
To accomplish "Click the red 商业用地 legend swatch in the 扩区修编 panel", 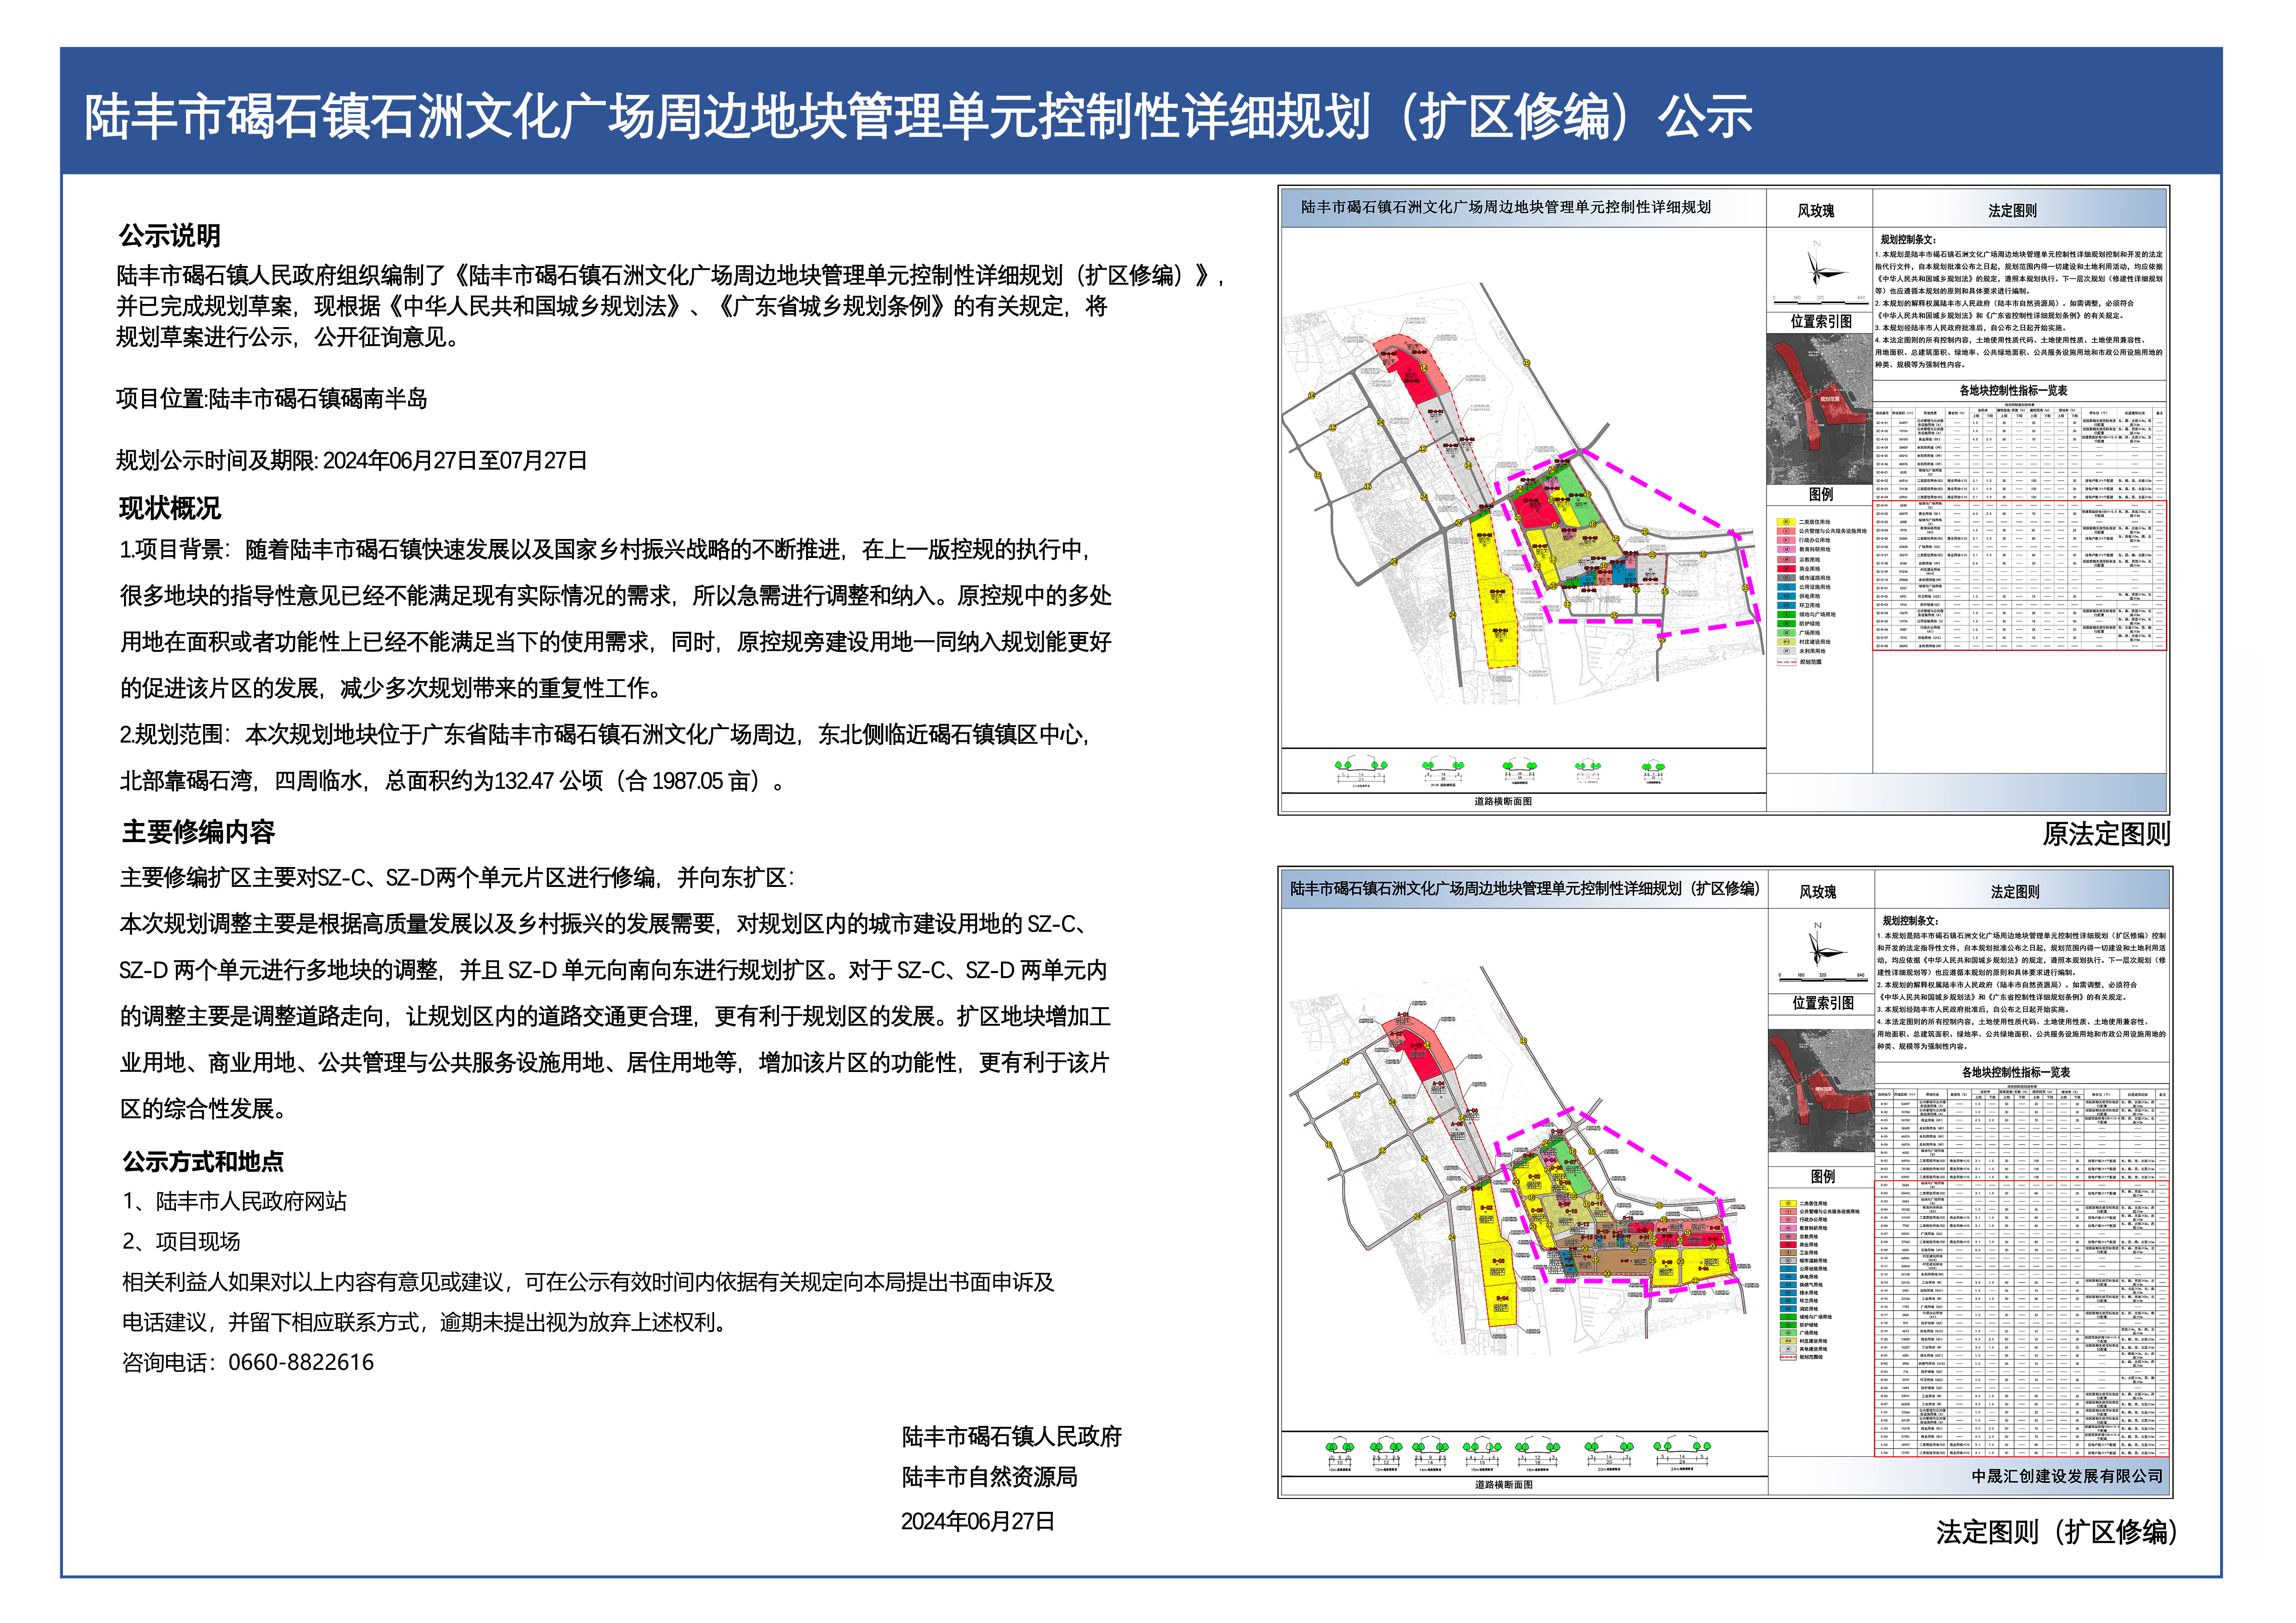I will tap(1788, 1244).
